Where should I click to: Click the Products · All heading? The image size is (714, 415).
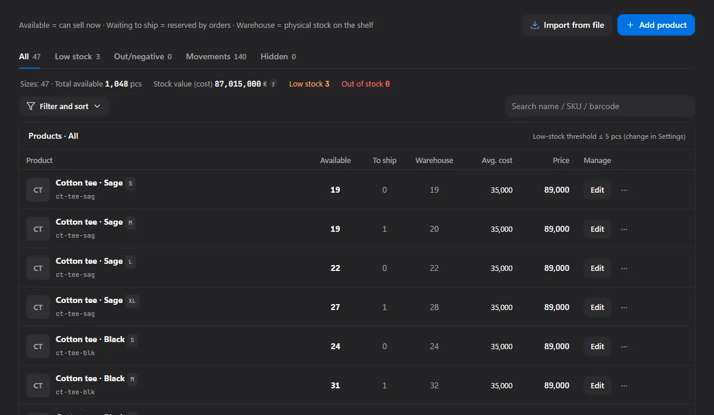click(x=53, y=136)
